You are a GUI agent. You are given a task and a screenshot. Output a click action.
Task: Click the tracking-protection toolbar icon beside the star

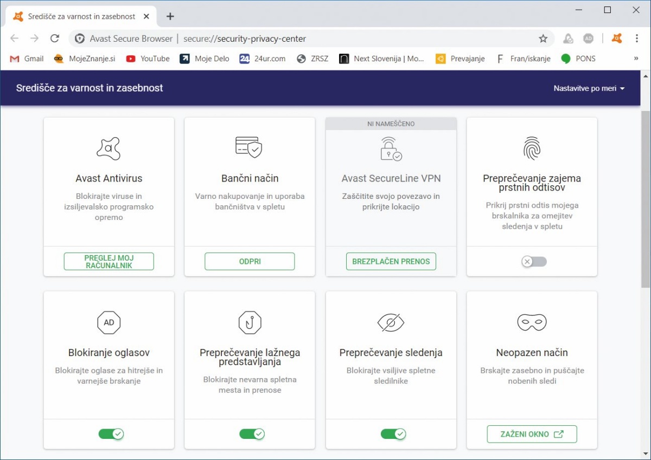pyautogui.click(x=568, y=38)
